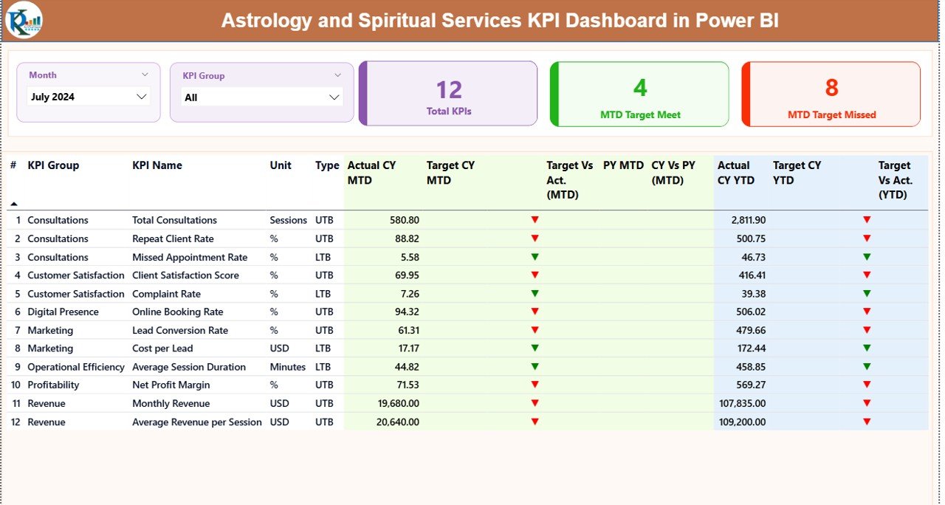Select the red MTD Target Missed card
The image size is (945, 505).
[x=831, y=94]
